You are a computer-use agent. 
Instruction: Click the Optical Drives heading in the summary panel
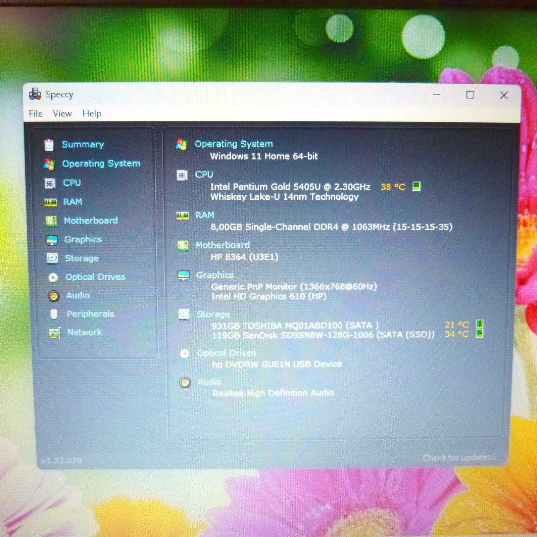coord(227,353)
